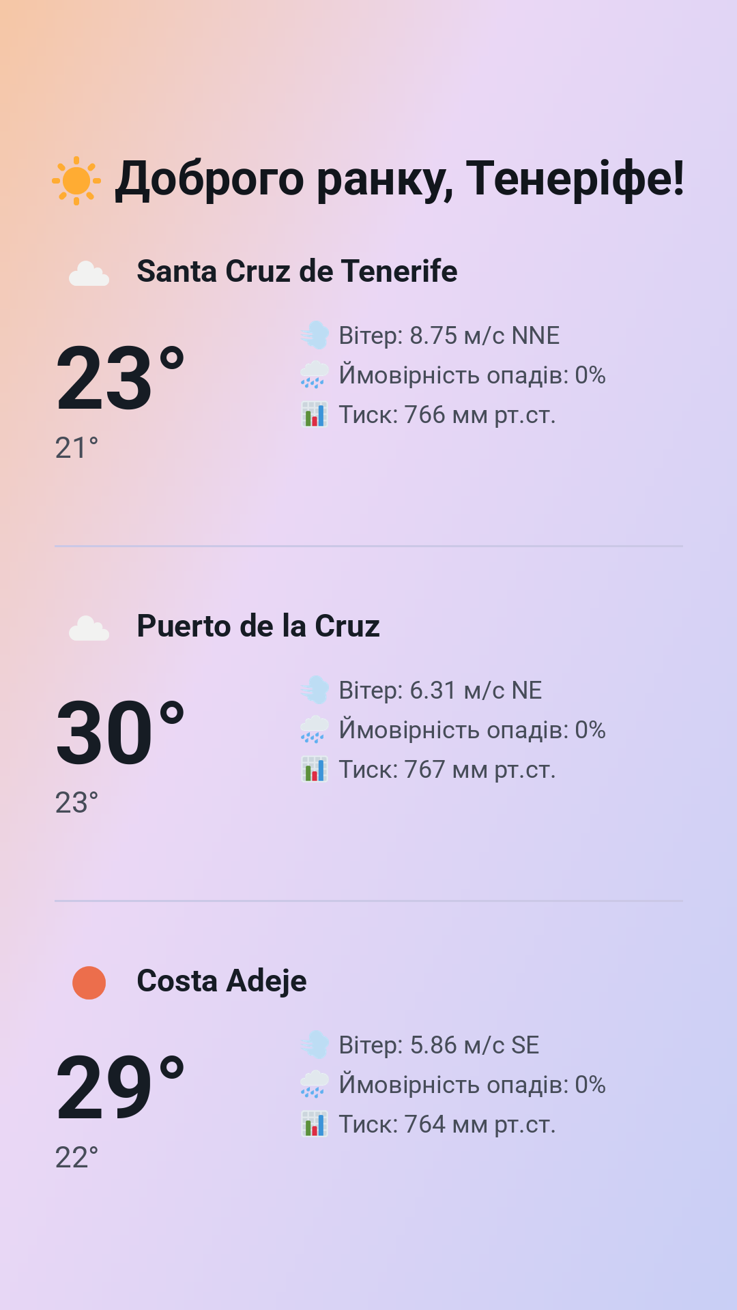Viewport: 737px width, 1310px height.
Task: Select the Costa Adeje city heading
Action: click(x=222, y=981)
